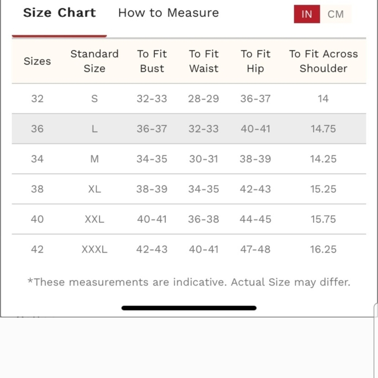378x378 pixels.
Task: Select the Size Chart tab
Action: click(x=59, y=13)
